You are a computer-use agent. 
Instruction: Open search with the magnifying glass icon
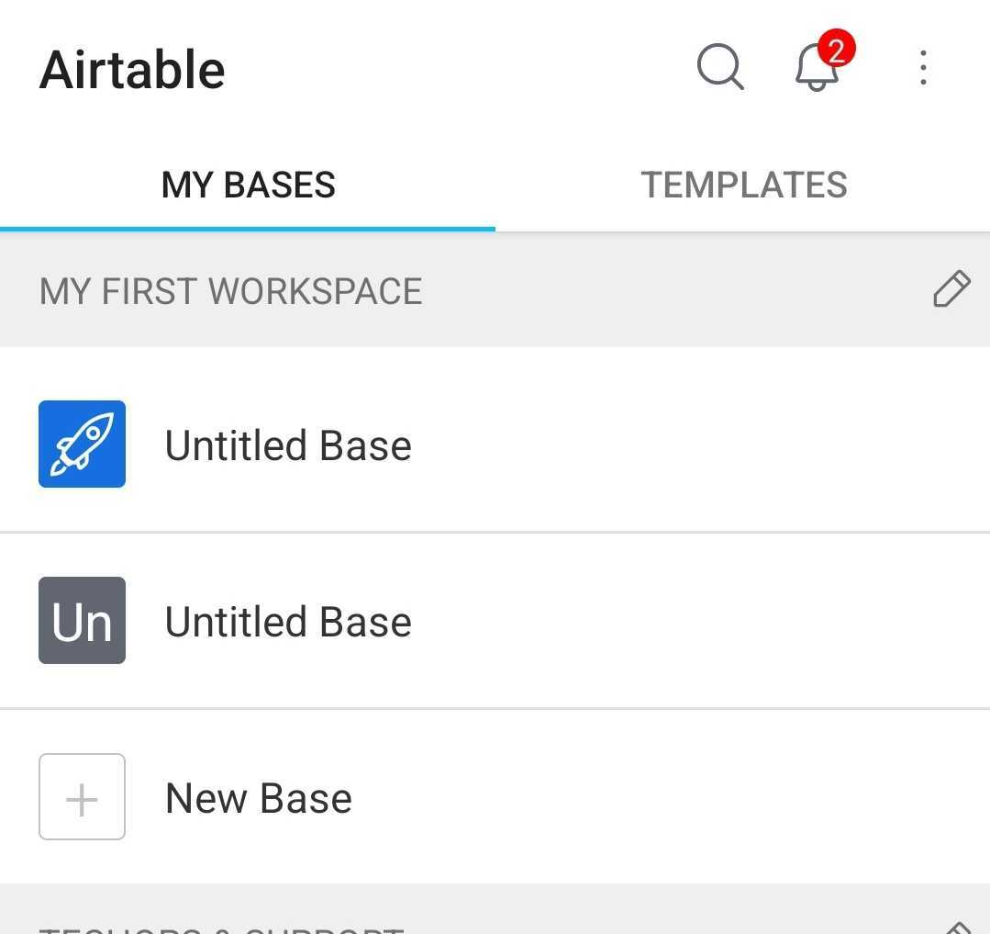click(x=719, y=66)
